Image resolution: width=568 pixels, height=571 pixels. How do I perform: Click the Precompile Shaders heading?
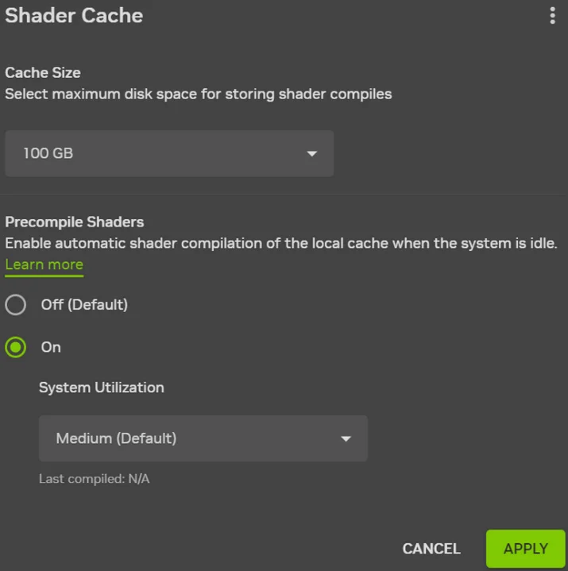pos(74,222)
